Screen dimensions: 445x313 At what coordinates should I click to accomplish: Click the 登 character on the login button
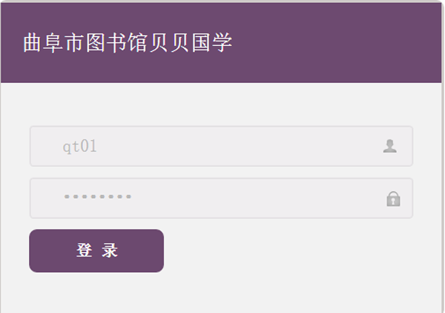[85, 250]
